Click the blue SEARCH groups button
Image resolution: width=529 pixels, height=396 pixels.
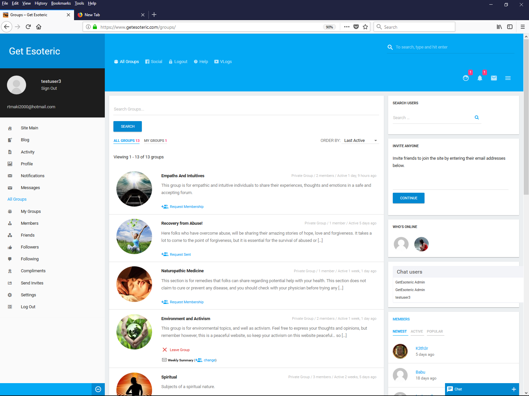tap(128, 126)
